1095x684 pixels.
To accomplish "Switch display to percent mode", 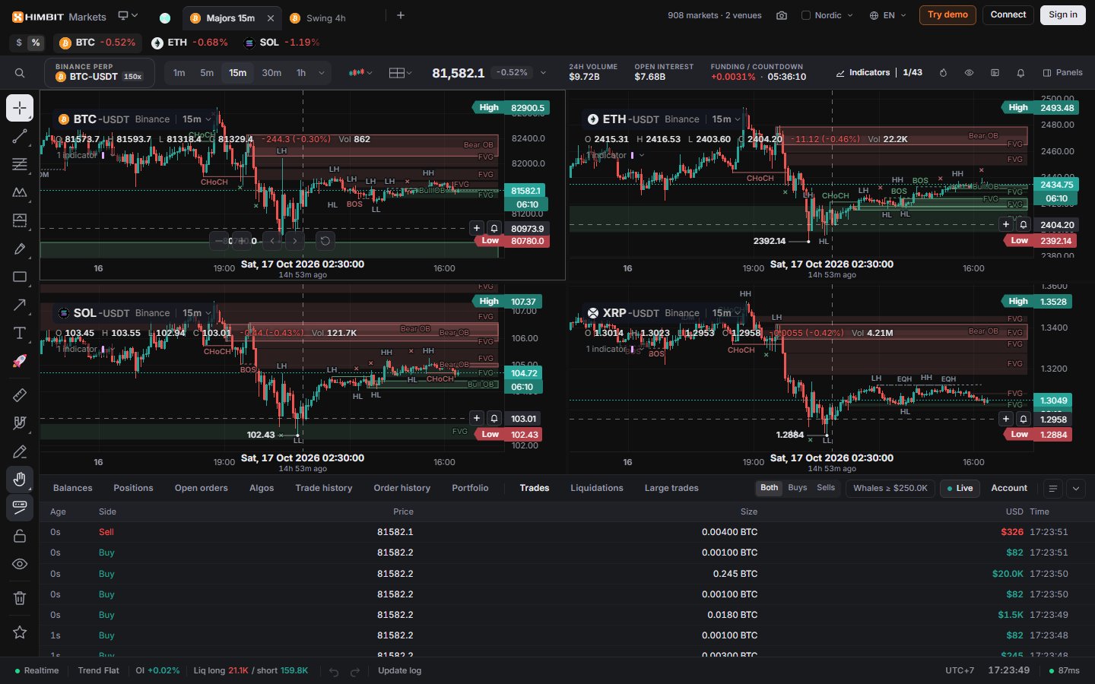I will click(36, 43).
